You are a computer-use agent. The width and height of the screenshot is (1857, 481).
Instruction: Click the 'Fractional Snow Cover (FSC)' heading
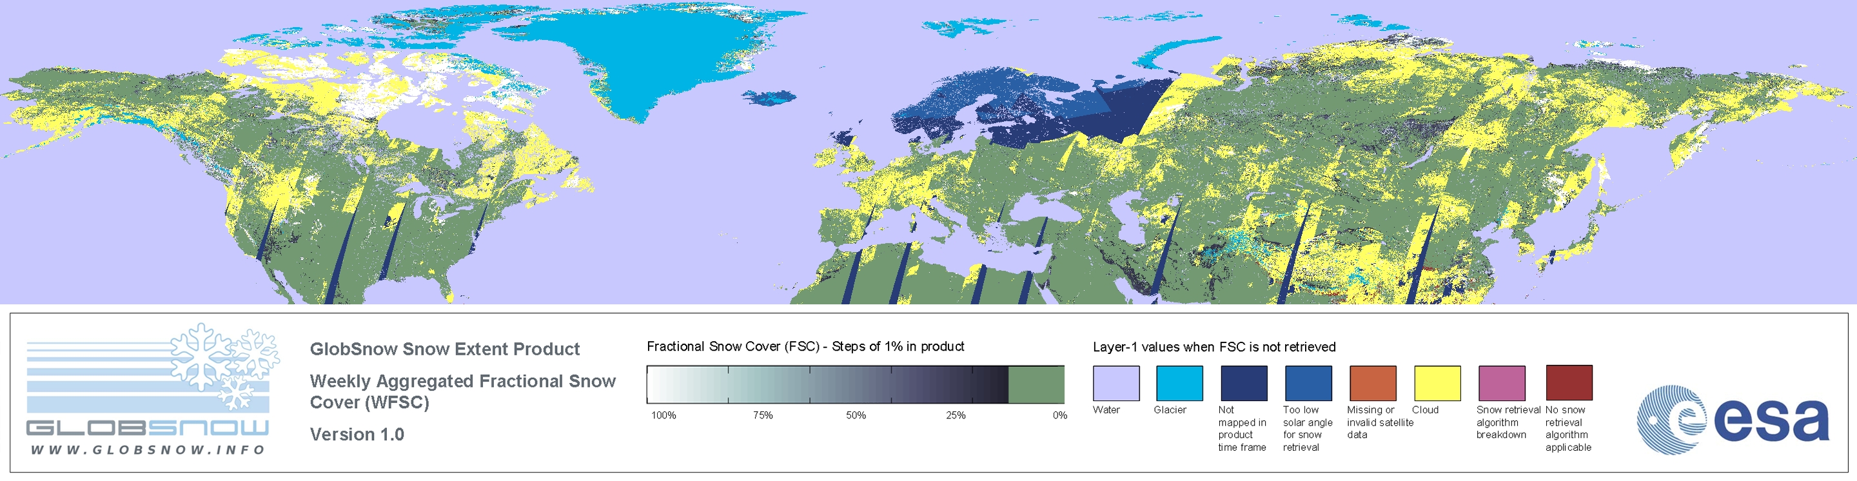point(805,346)
